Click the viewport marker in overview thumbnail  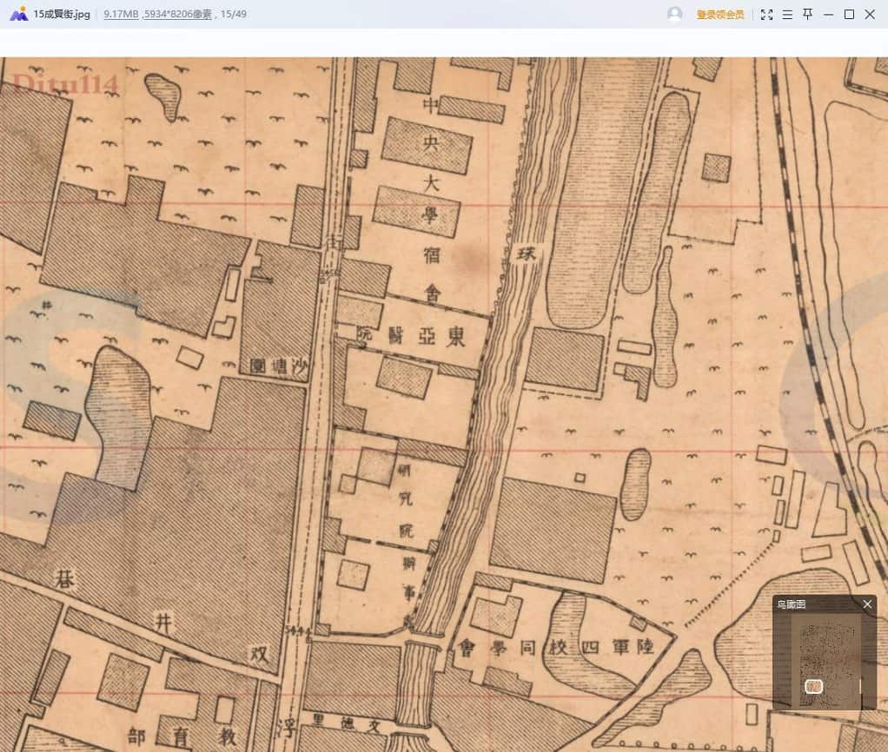click(x=813, y=686)
